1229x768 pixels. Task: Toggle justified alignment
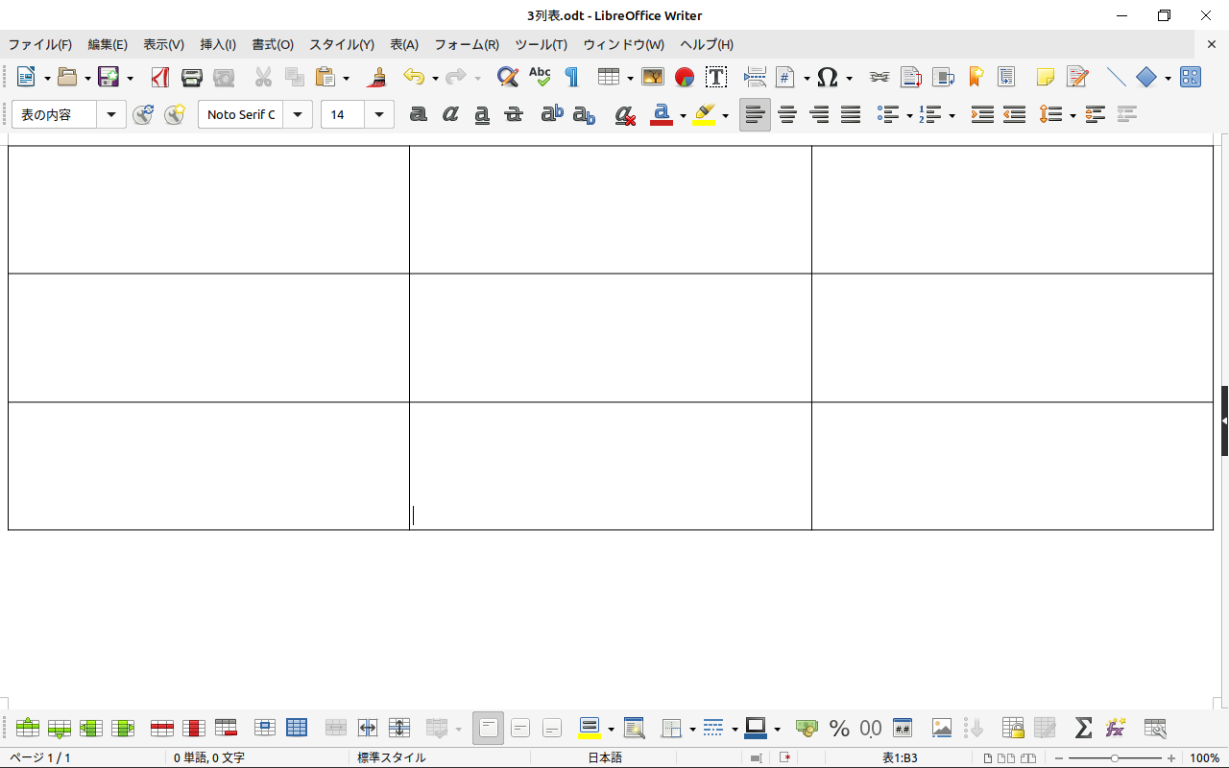[851, 115]
